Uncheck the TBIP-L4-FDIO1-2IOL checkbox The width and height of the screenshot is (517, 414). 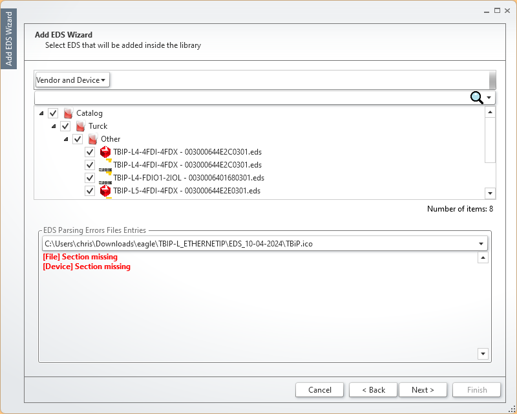coord(90,178)
